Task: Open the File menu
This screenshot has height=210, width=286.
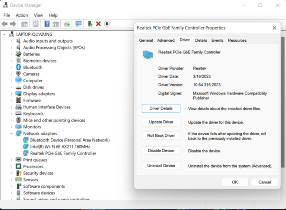Action: 7,15
